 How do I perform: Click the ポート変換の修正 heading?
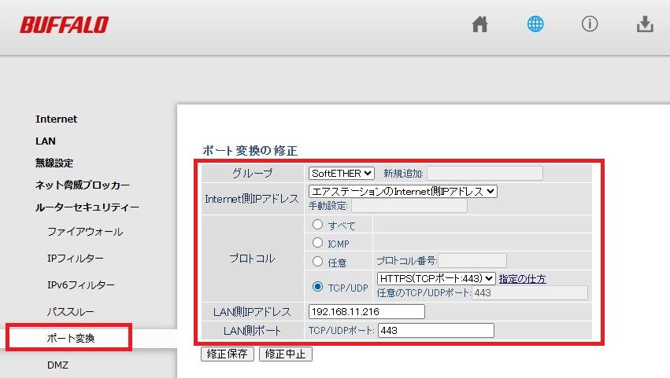pyautogui.click(x=250, y=151)
